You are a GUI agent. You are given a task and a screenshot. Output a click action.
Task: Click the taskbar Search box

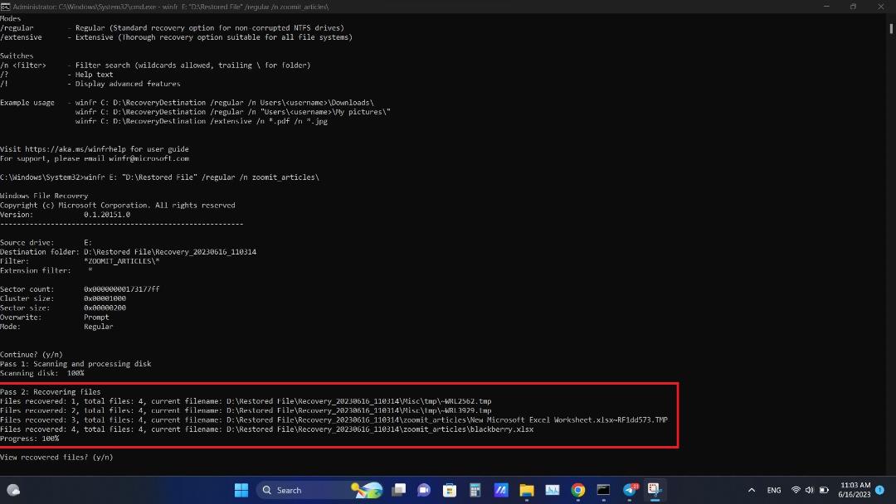point(304,490)
